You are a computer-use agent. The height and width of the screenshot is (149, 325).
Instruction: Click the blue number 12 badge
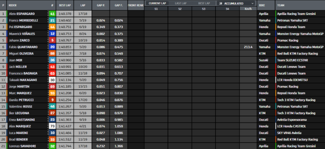(52, 34)
